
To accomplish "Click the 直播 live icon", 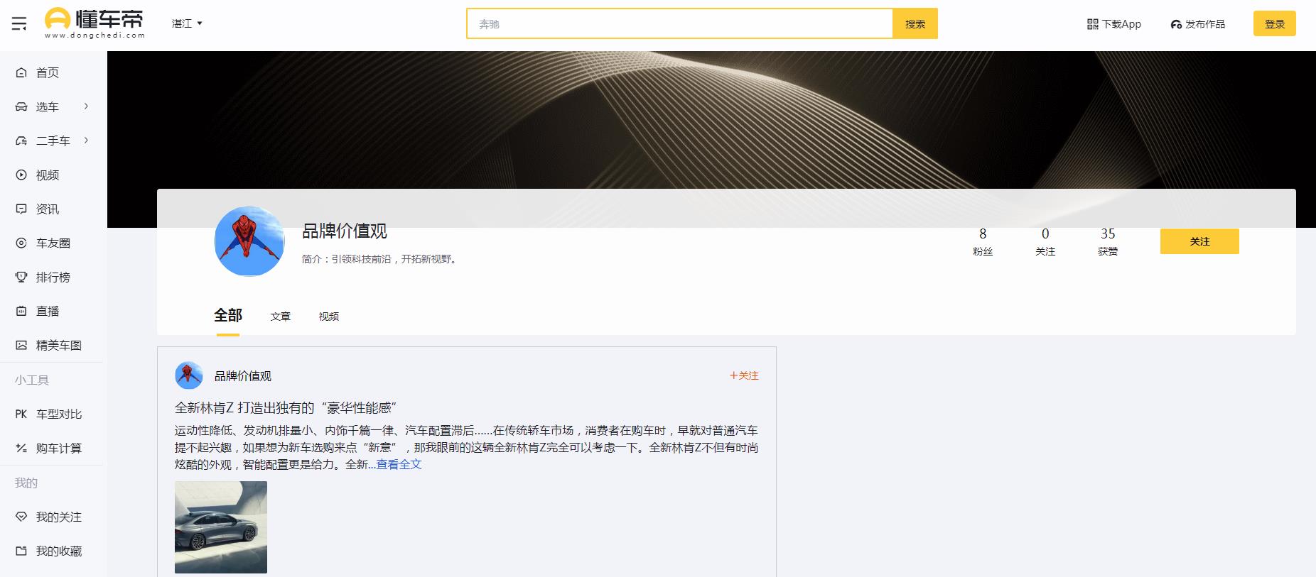I will 21,311.
